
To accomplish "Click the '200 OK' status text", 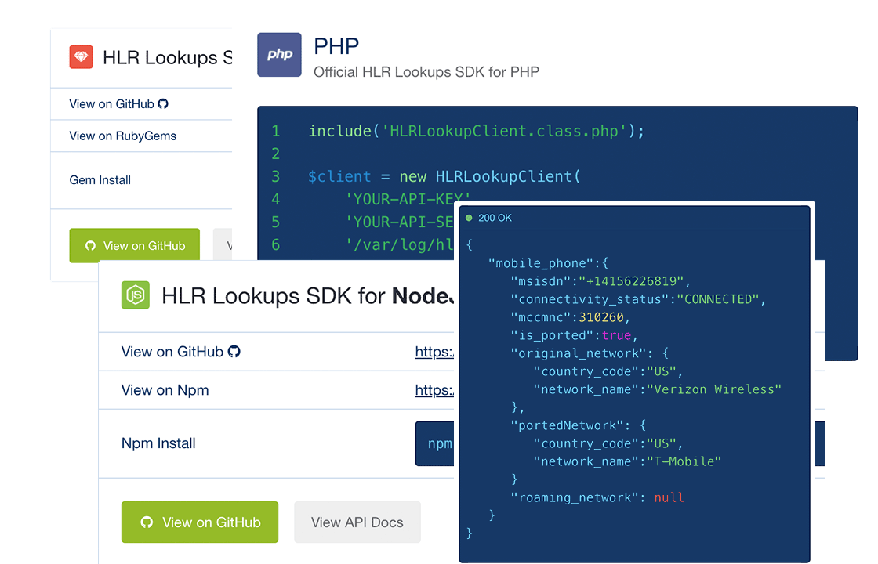I will click(495, 218).
